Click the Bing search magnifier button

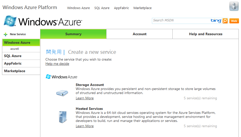click(225, 21)
